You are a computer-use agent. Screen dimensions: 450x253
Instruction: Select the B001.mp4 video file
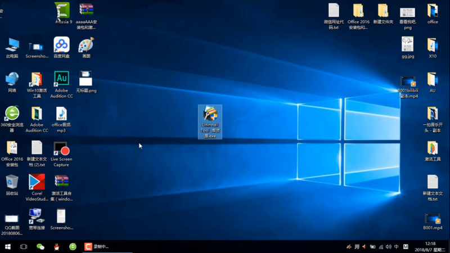coord(433,222)
